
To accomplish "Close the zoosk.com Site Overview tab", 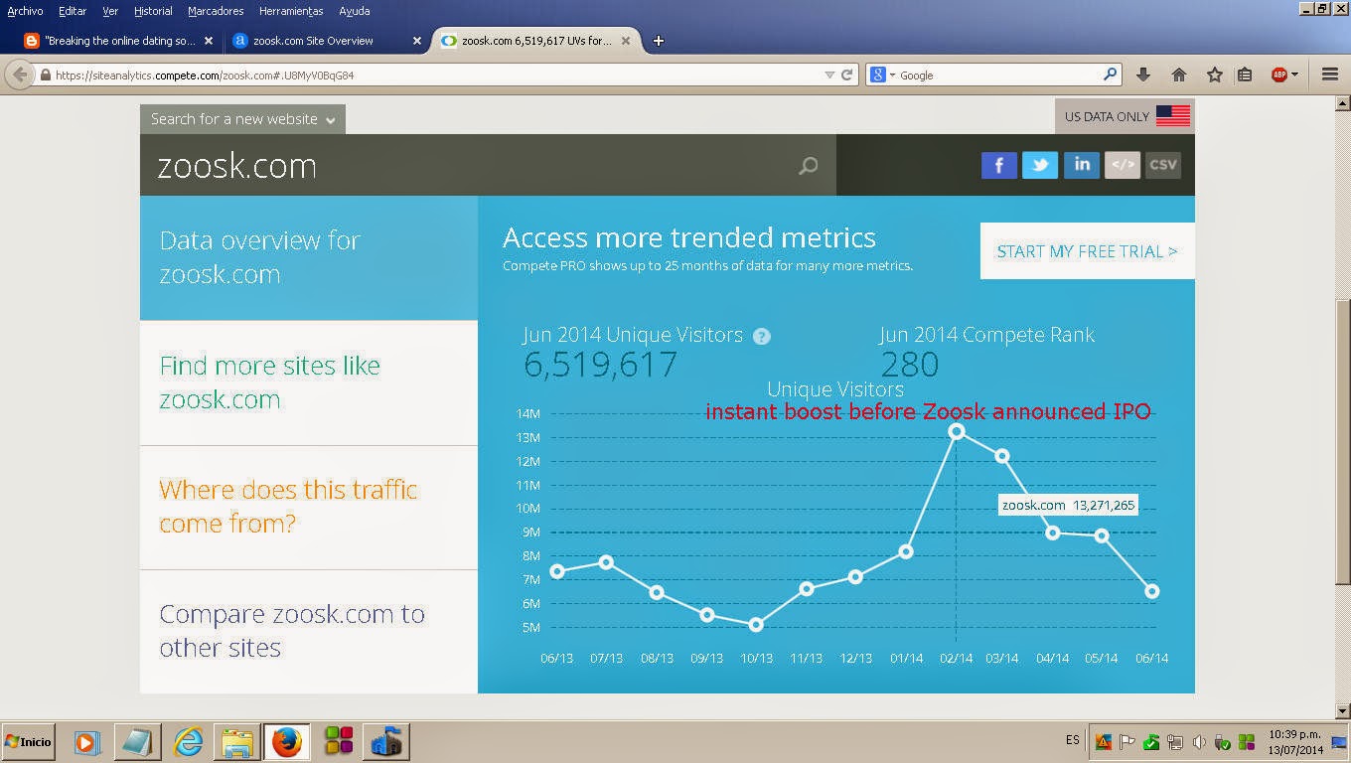I will (x=417, y=41).
